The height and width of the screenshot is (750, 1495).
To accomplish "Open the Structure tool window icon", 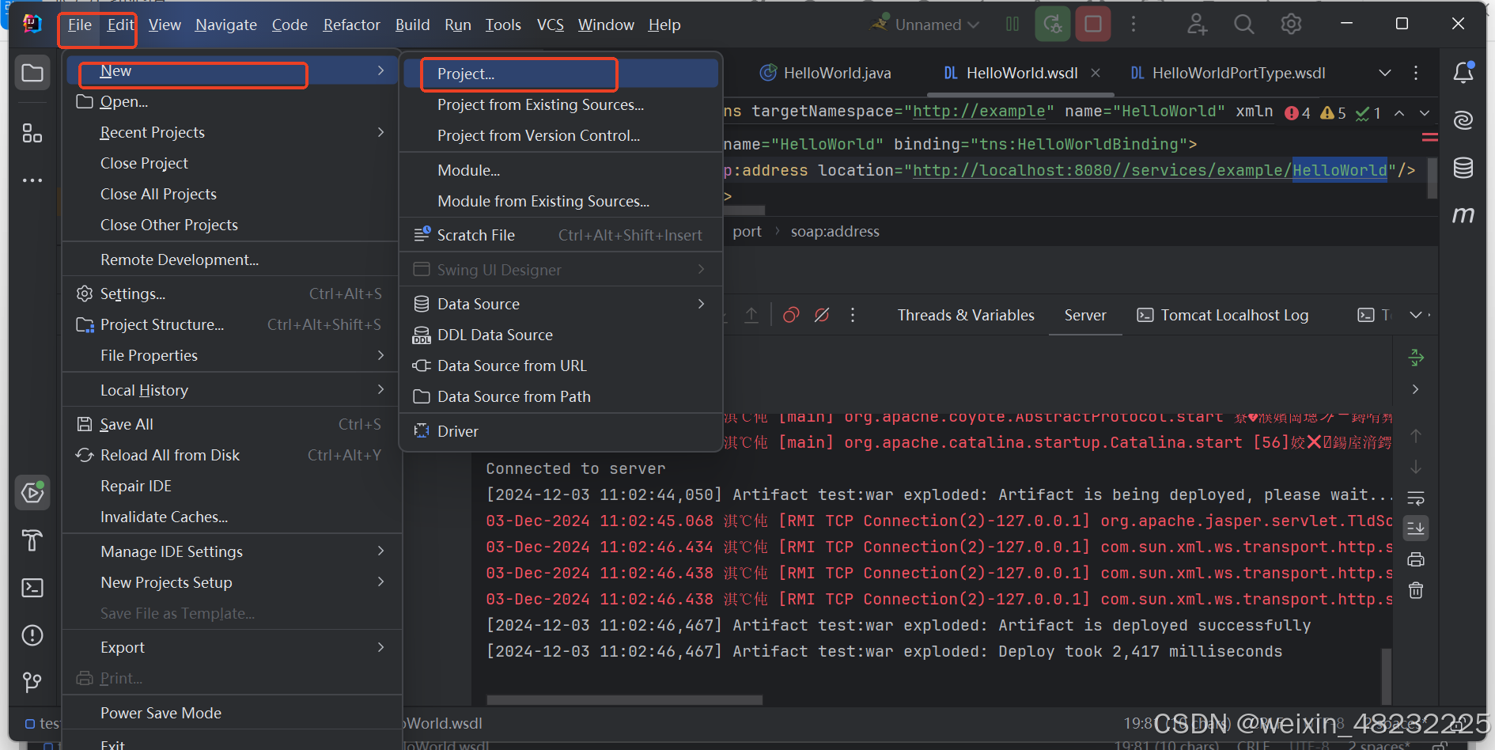I will (x=32, y=133).
